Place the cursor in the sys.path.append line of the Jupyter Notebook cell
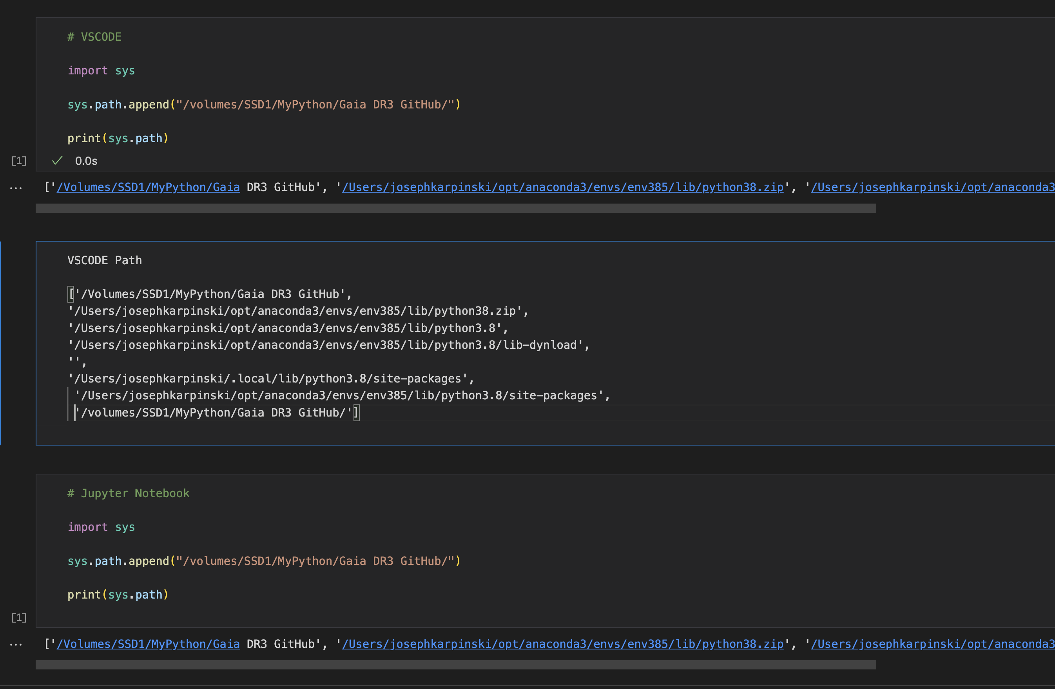 pyautogui.click(x=264, y=561)
